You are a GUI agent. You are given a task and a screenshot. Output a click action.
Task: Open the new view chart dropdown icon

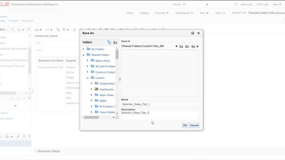(x=9, y=137)
